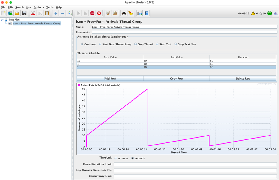Screen dimensions: 279x180
Task: Collapse all nodes with minus icon
Action: pyautogui.click(x=63, y=13)
